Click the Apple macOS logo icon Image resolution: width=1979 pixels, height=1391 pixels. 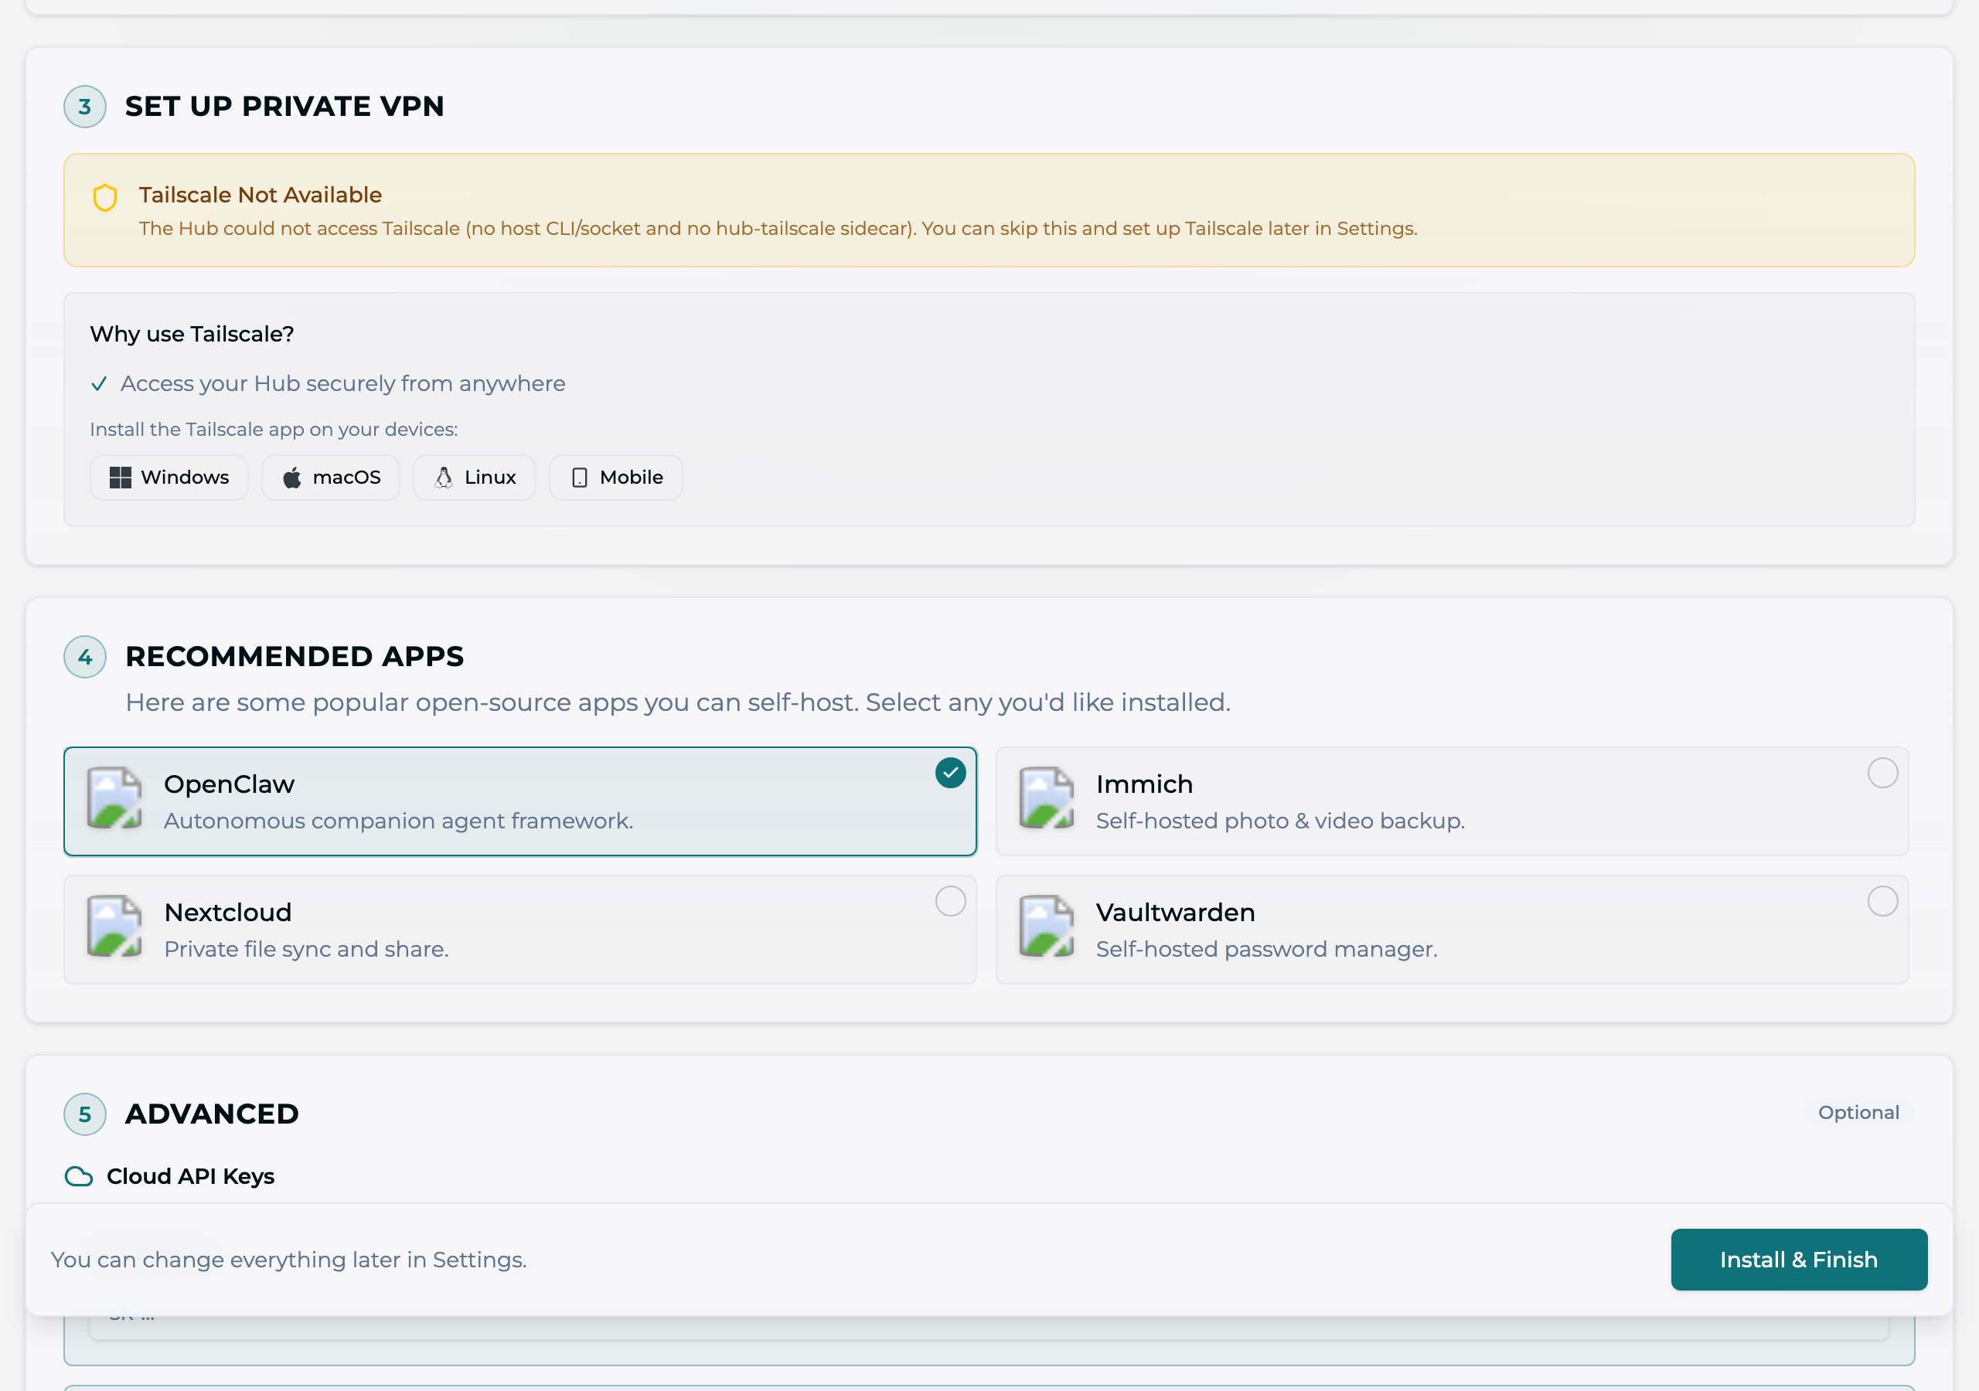click(x=292, y=478)
